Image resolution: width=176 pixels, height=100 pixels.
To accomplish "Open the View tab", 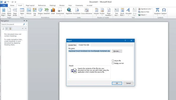I will (70, 5).
